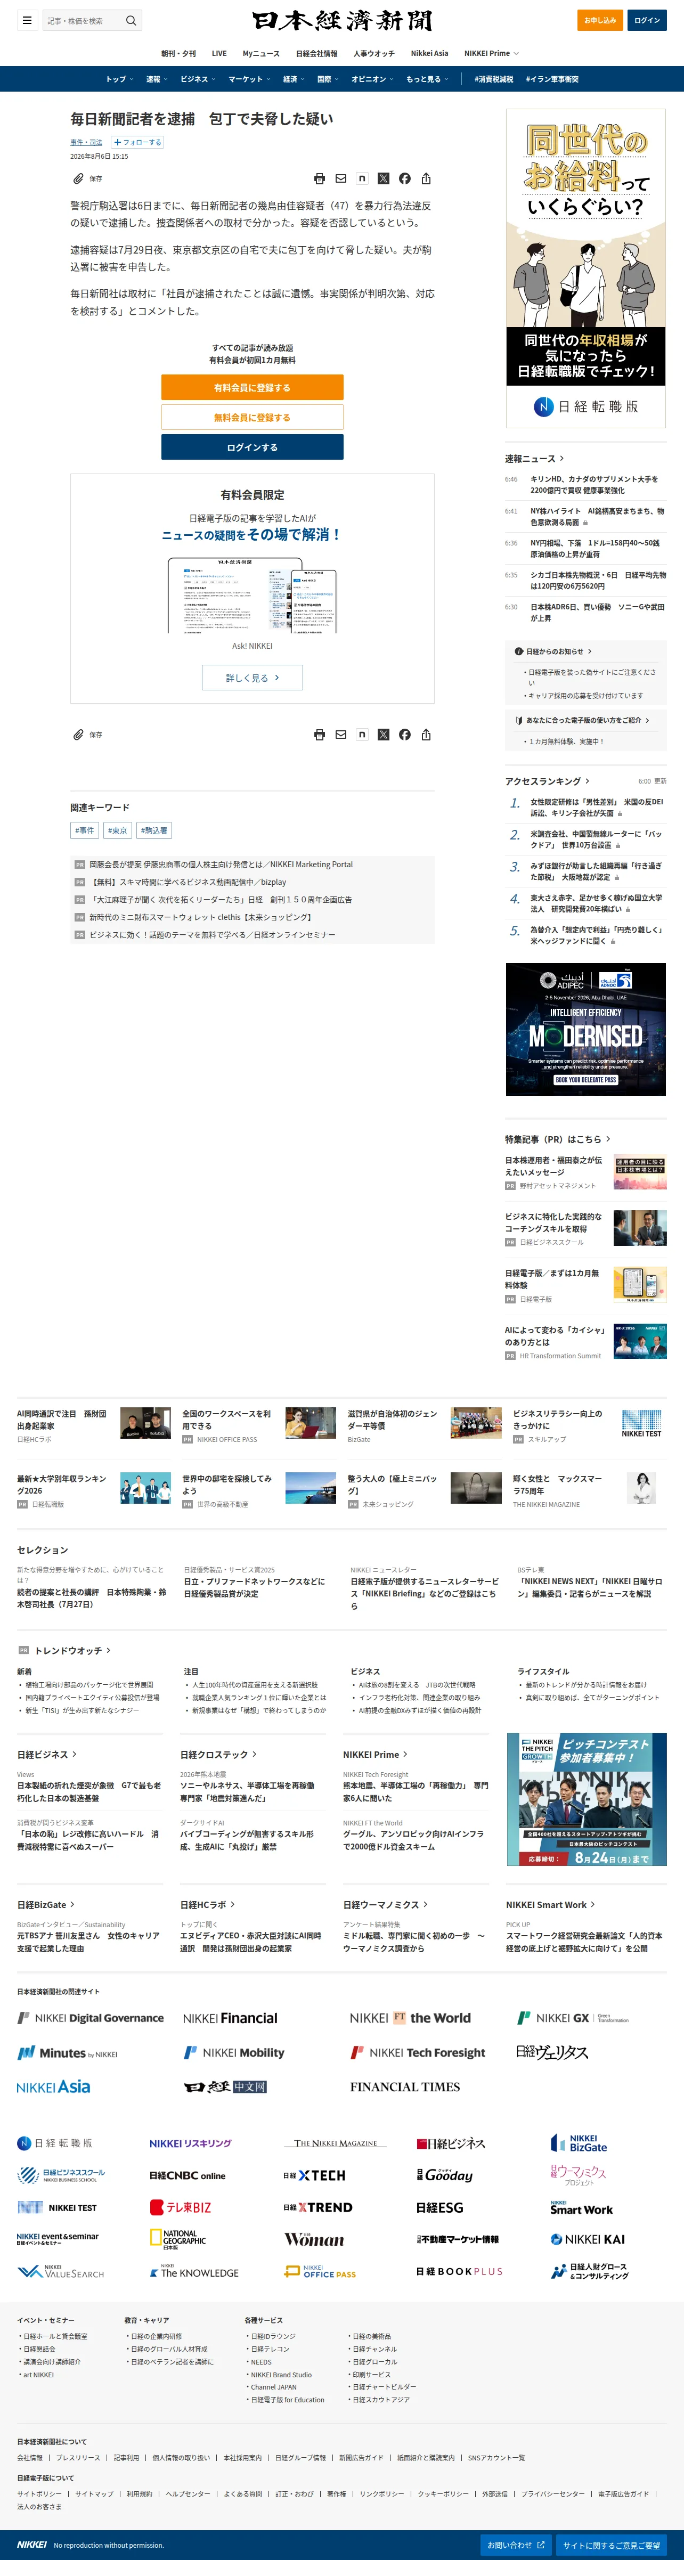684x2560 pixels.
Task: Click 詳しく見る in the Ask! NIKKEI box
Action: (x=253, y=678)
